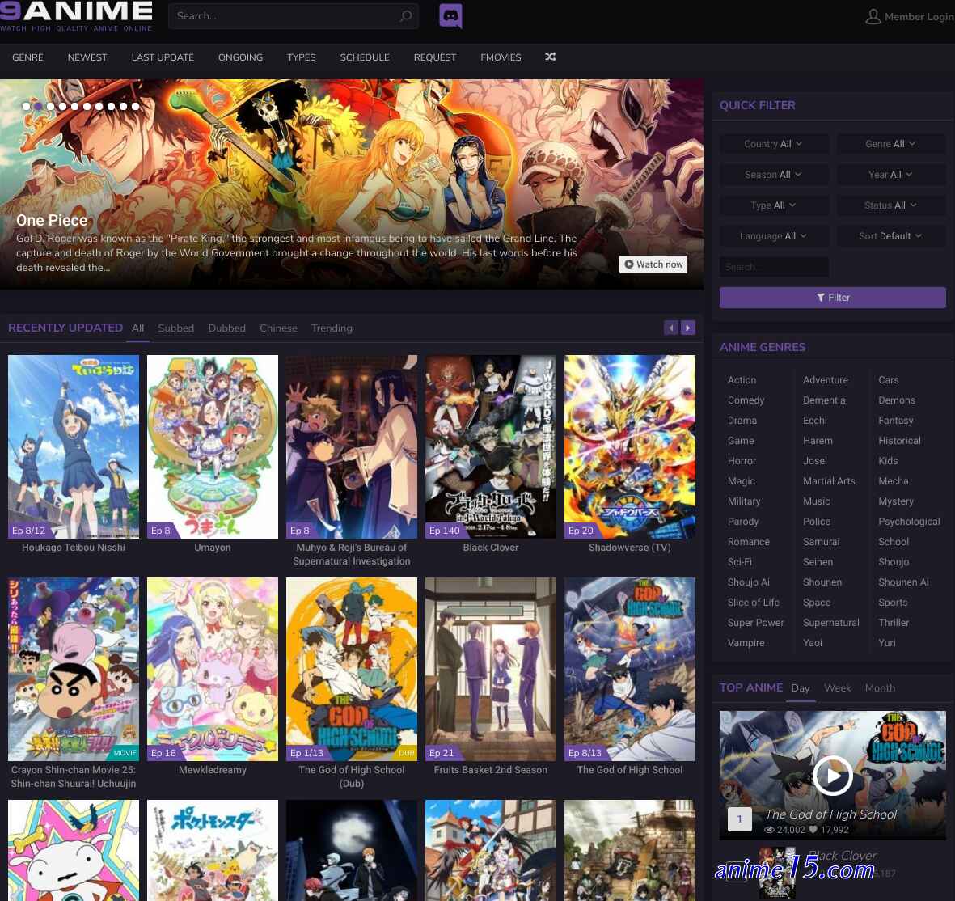Open Muhyo & Roji's Bureau title link
This screenshot has height=901, width=955.
coord(352,554)
